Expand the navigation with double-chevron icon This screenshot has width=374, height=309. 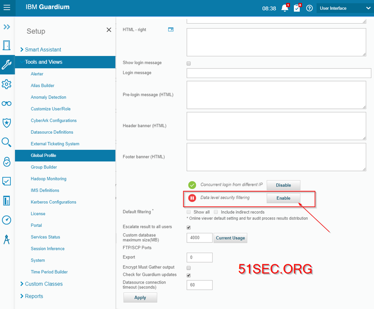pyautogui.click(x=7, y=27)
